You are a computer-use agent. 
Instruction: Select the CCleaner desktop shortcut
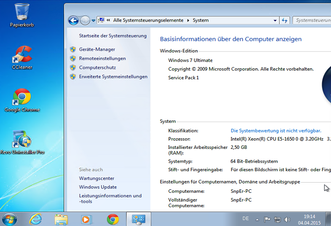pyautogui.click(x=22, y=56)
